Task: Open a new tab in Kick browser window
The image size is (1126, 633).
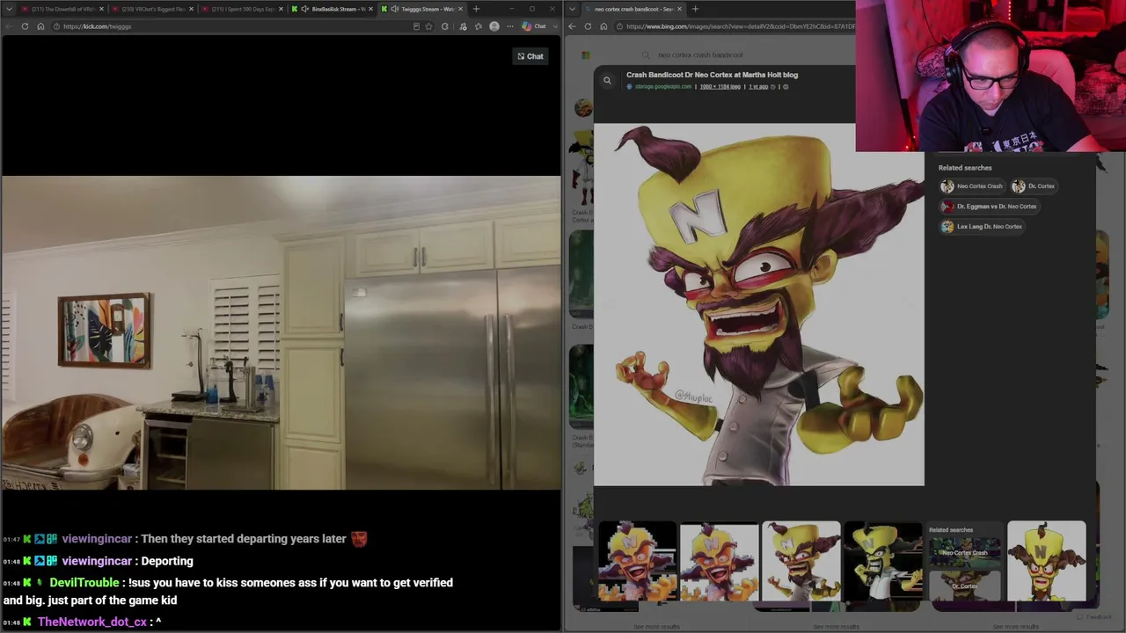Action: (476, 9)
